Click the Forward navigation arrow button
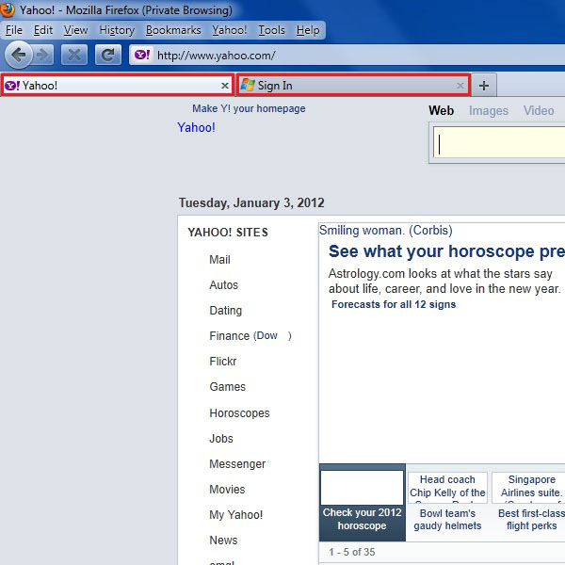This screenshot has height=565, width=565. 43,55
